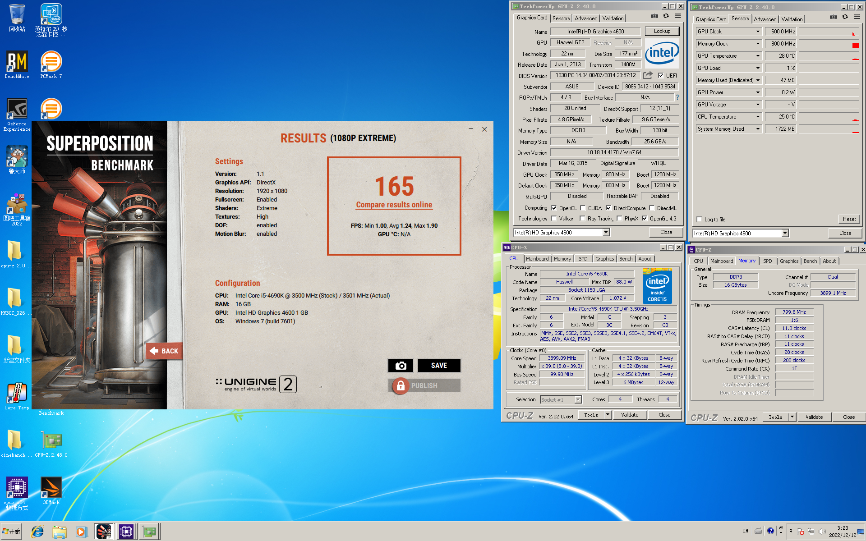The image size is (866, 541).
Task: Click the Lookup button in GPU-Z
Action: (x=662, y=31)
